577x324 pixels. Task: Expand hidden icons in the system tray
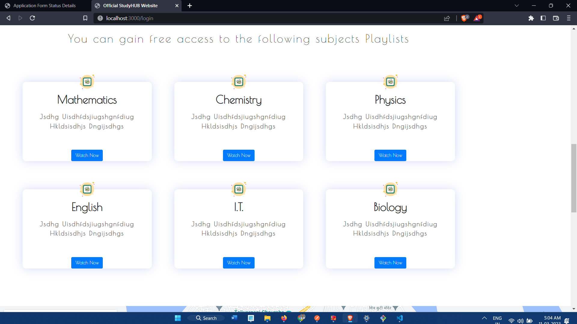pyautogui.click(x=484, y=318)
